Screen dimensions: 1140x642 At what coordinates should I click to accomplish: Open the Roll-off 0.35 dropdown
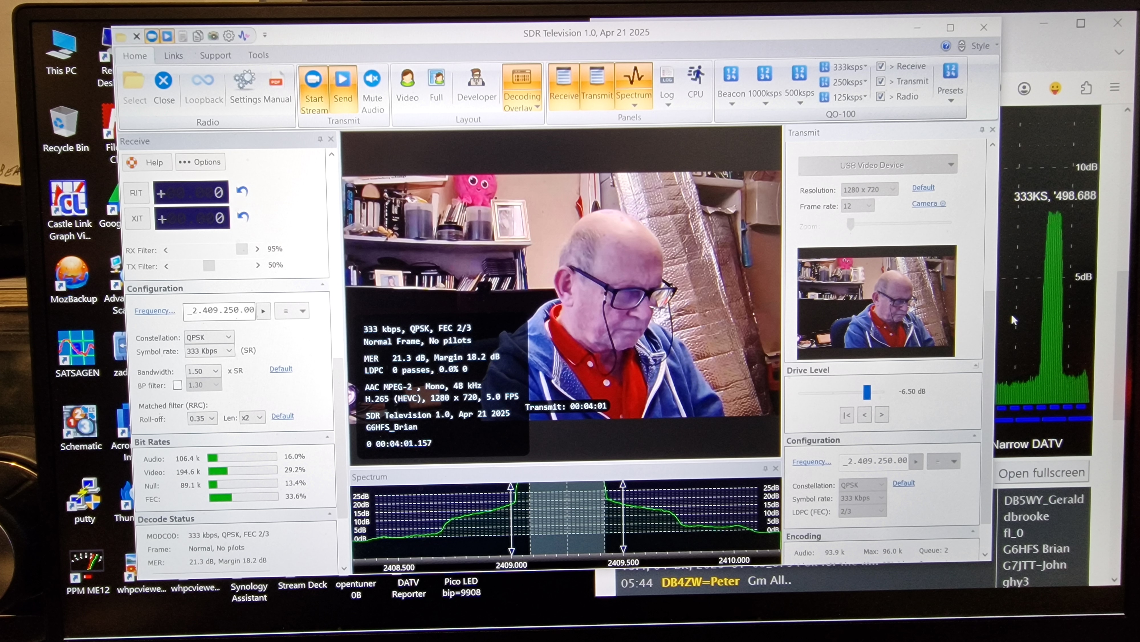click(202, 418)
